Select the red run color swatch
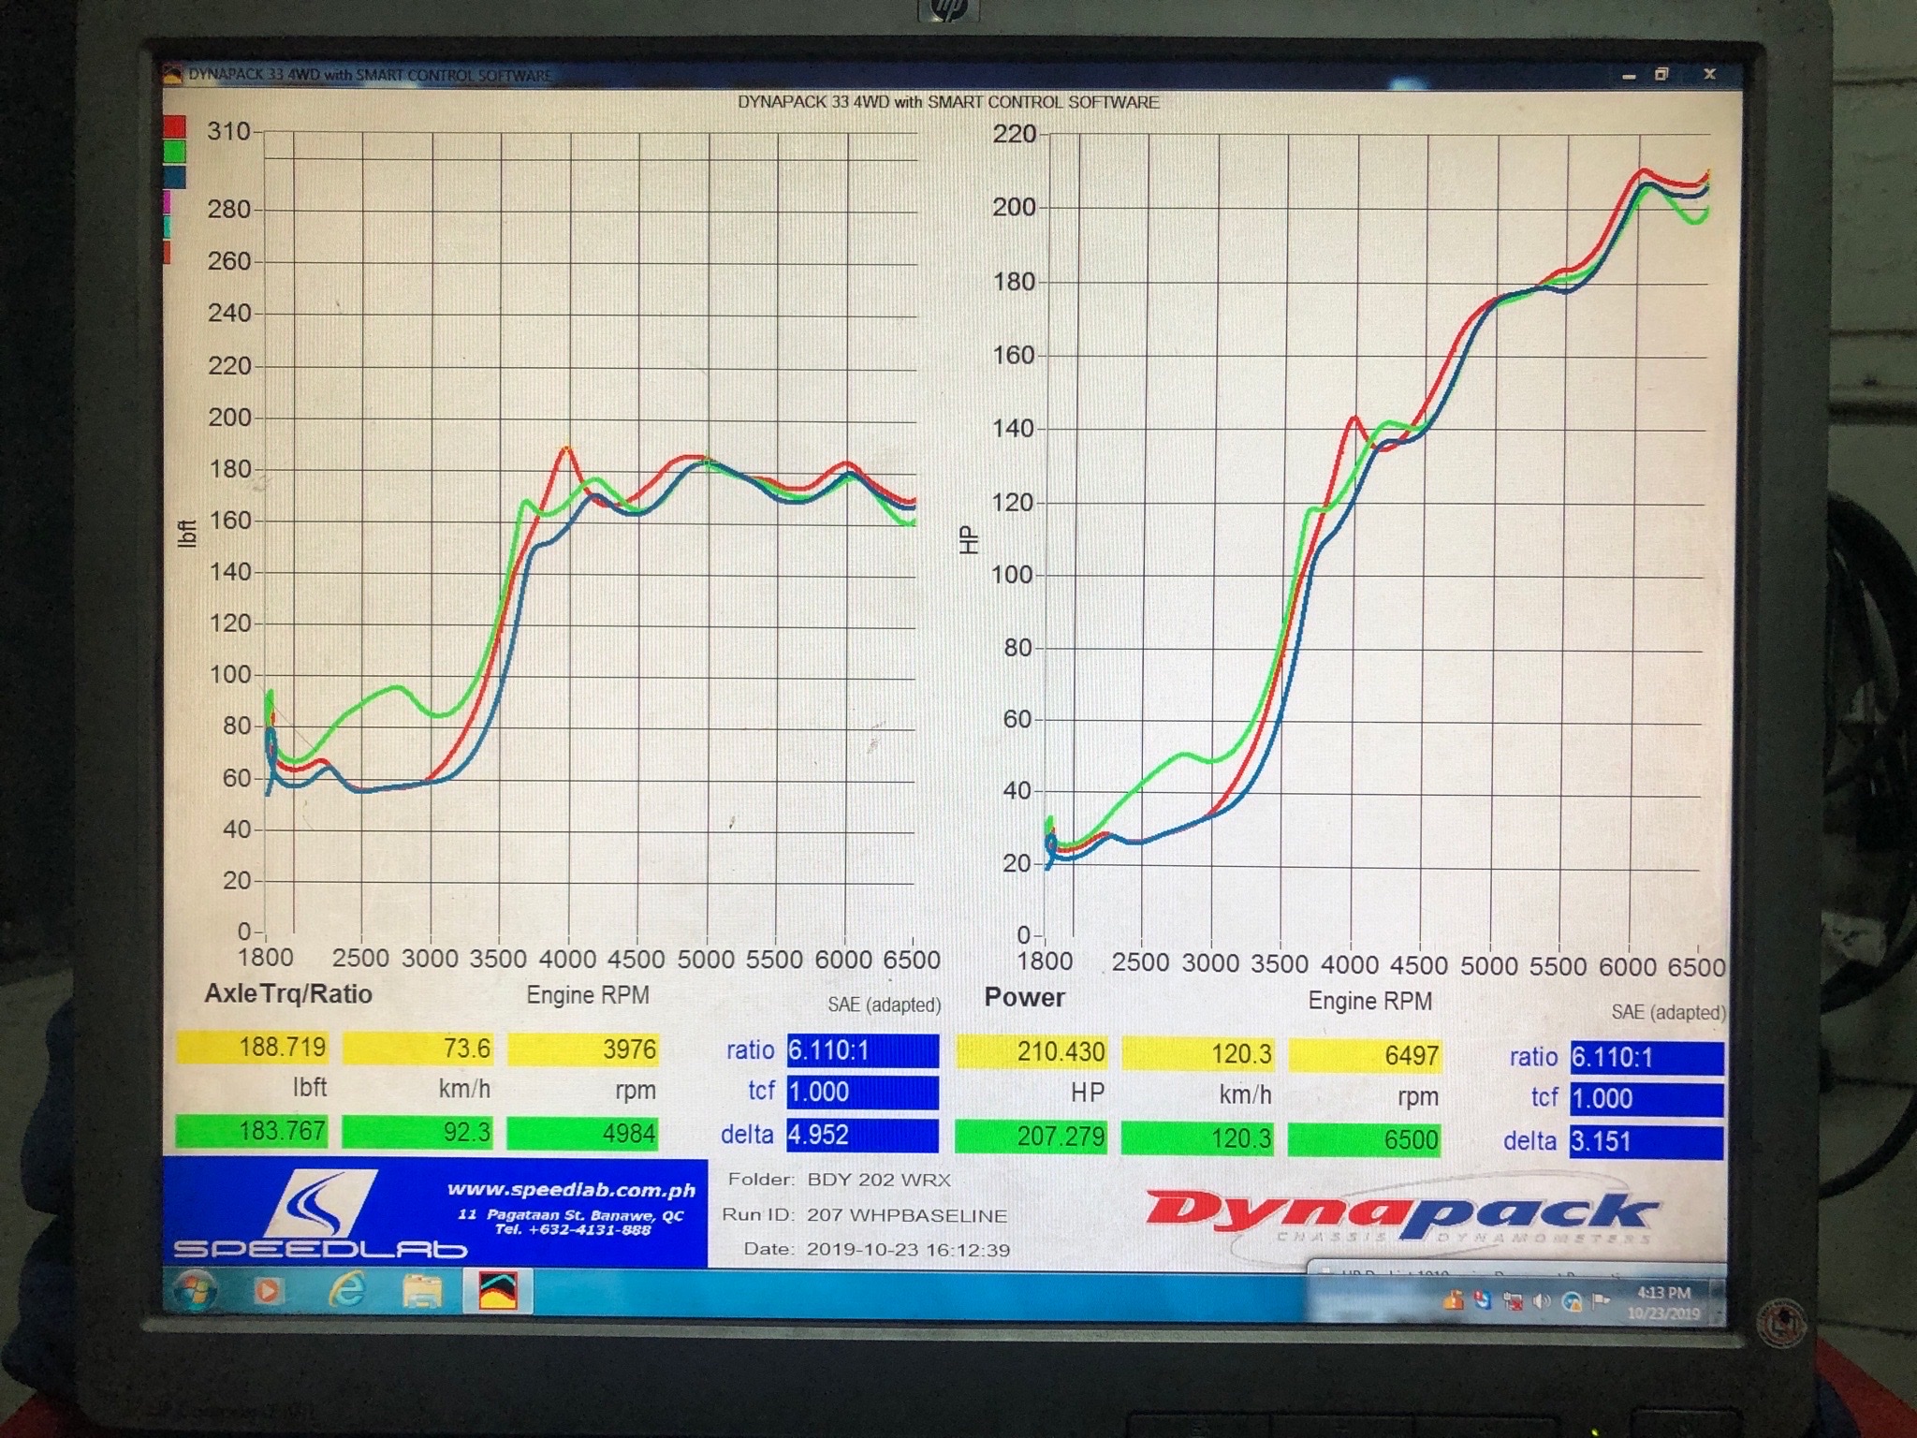 tap(175, 126)
